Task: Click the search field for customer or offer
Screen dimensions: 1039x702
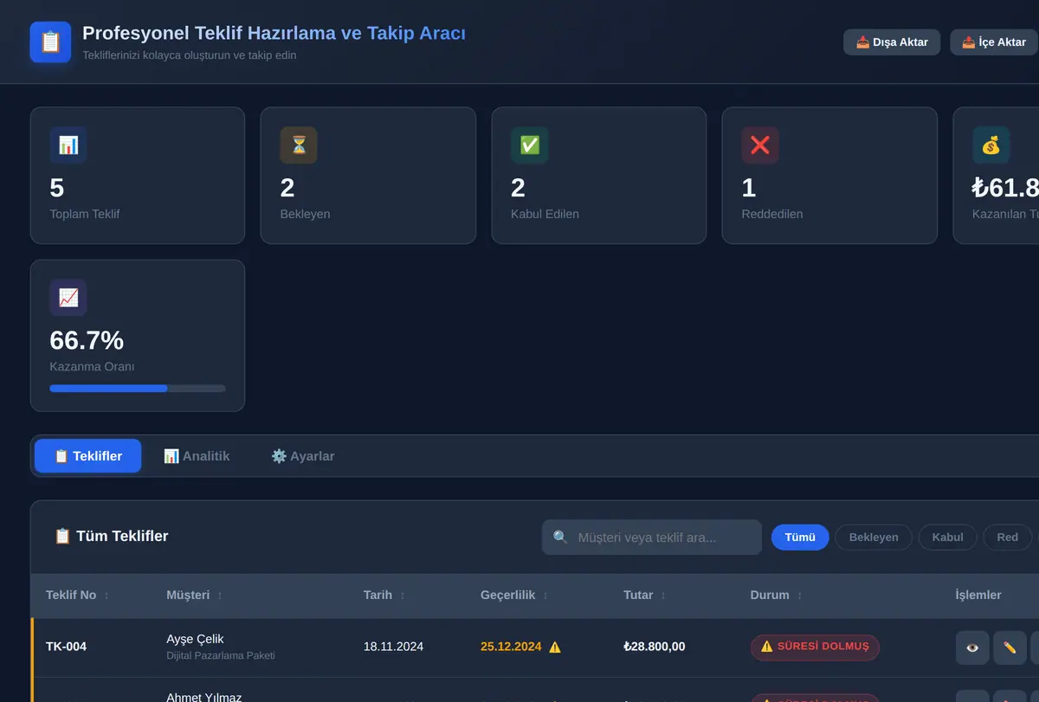Action: (652, 538)
